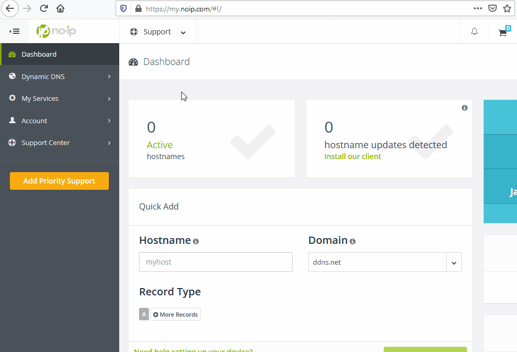
Task: Go to the browser home icon
Action: 60,8
